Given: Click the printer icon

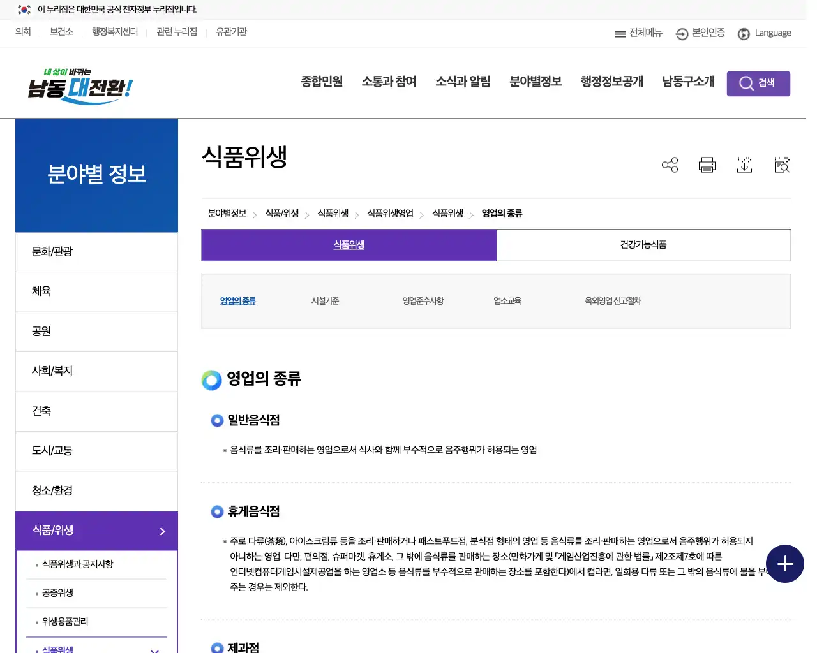Looking at the screenshot, I should [707, 165].
